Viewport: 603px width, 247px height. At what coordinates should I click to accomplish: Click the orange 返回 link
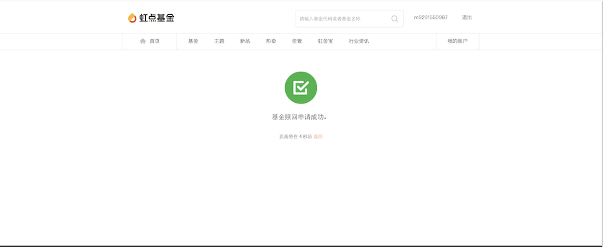click(318, 136)
